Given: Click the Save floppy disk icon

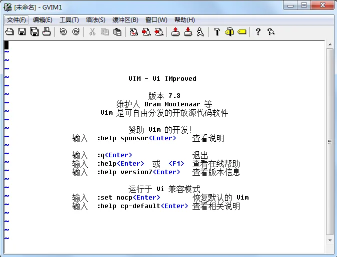Looking at the screenshot, I should pos(22,32).
